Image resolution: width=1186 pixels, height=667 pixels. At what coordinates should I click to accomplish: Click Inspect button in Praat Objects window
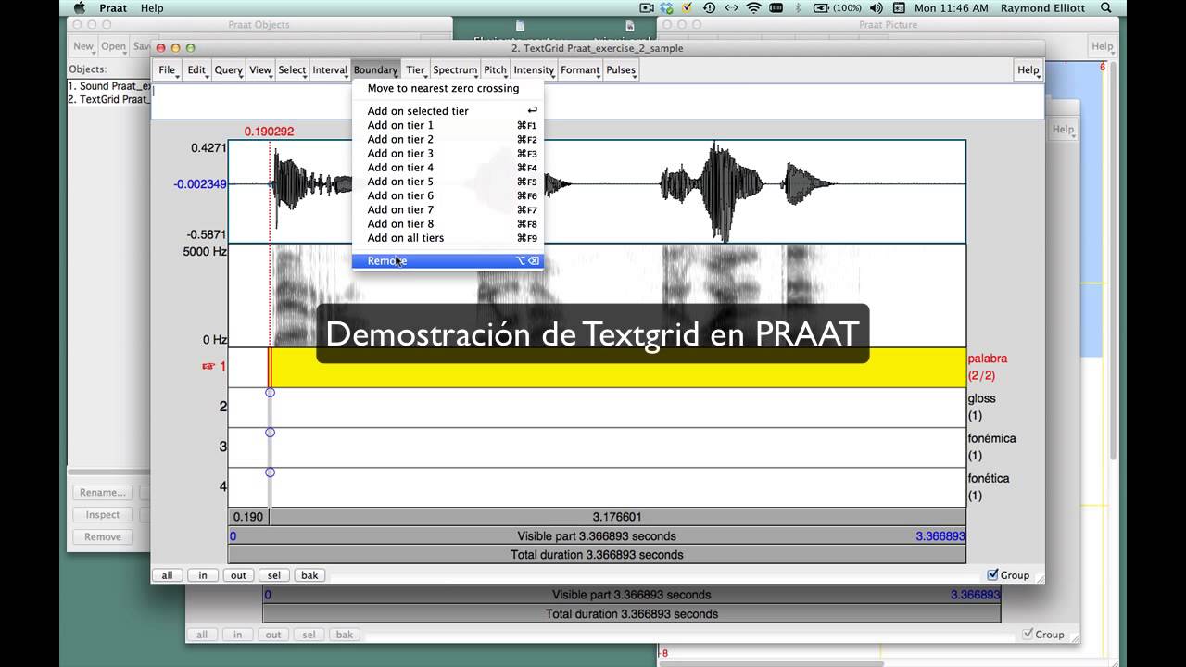102,515
